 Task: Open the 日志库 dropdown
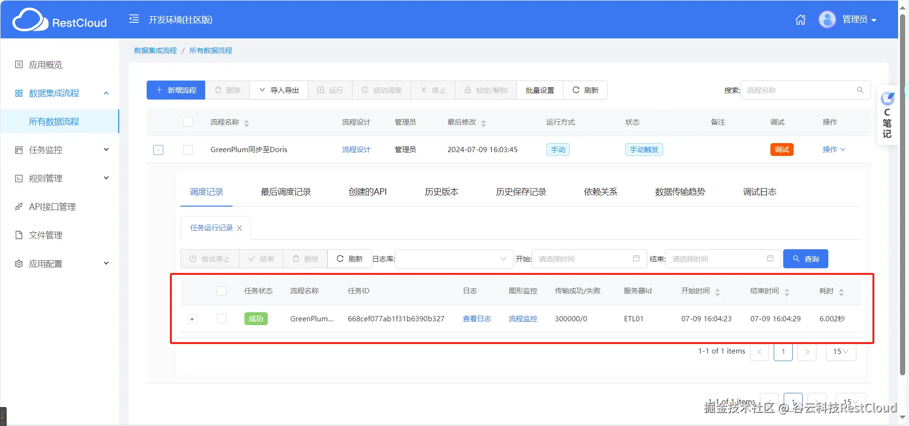(x=454, y=259)
